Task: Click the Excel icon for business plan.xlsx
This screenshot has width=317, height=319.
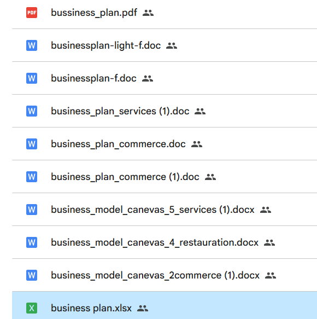Action: [32, 308]
